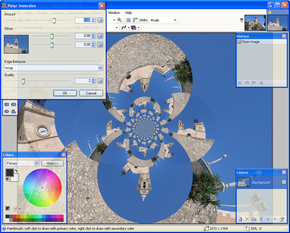The height and width of the screenshot is (233, 290).
Task: Reset the Amount value to default
Action: tap(100, 20)
